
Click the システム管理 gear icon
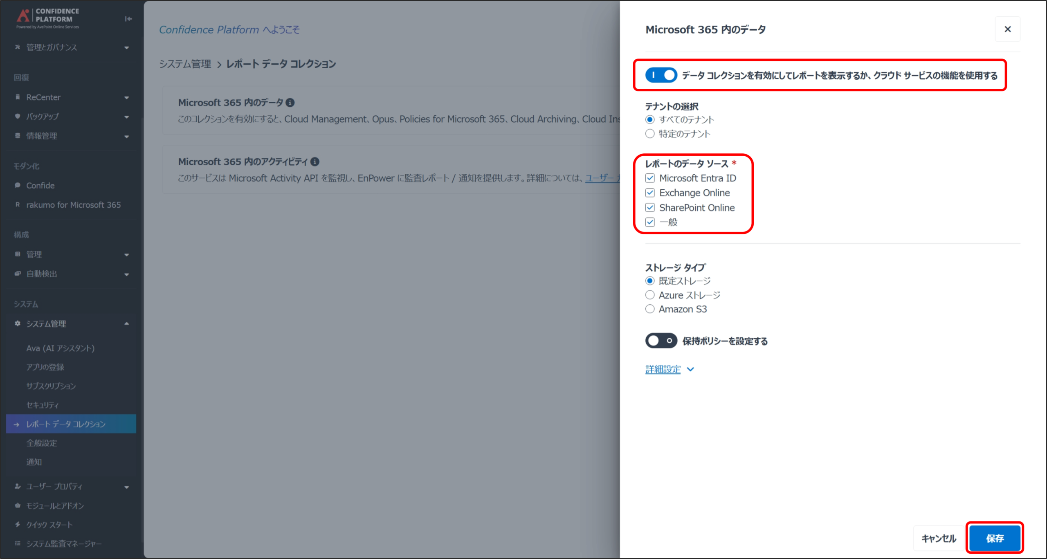(x=18, y=323)
